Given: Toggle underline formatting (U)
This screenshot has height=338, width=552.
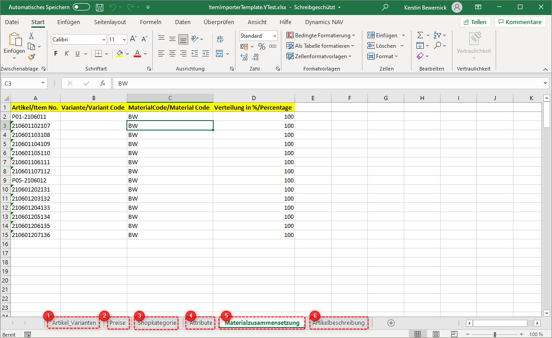Looking at the screenshot, I should click(x=77, y=54).
